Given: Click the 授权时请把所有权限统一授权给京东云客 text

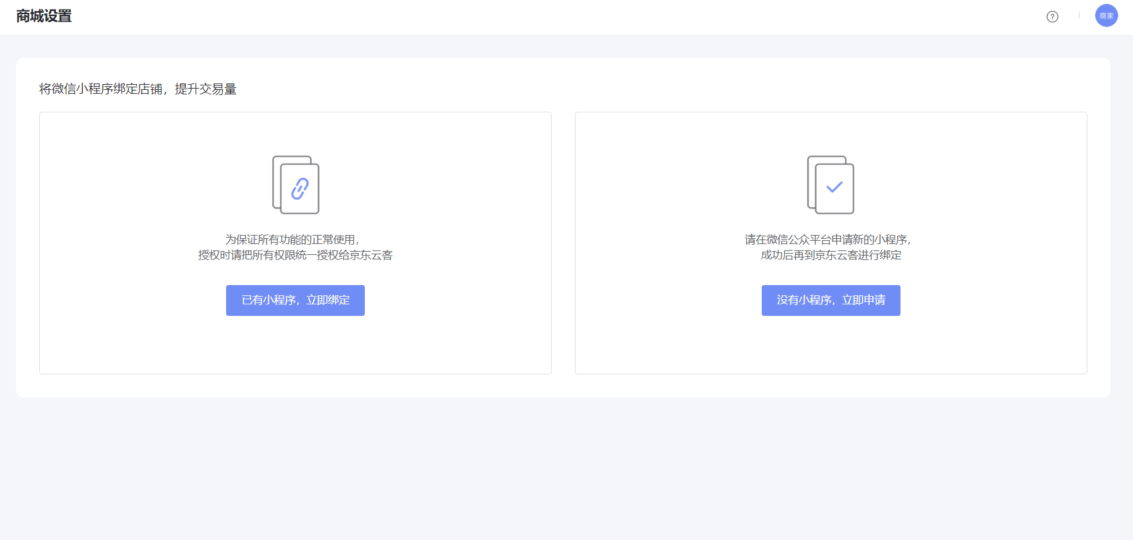Looking at the screenshot, I should click(295, 255).
